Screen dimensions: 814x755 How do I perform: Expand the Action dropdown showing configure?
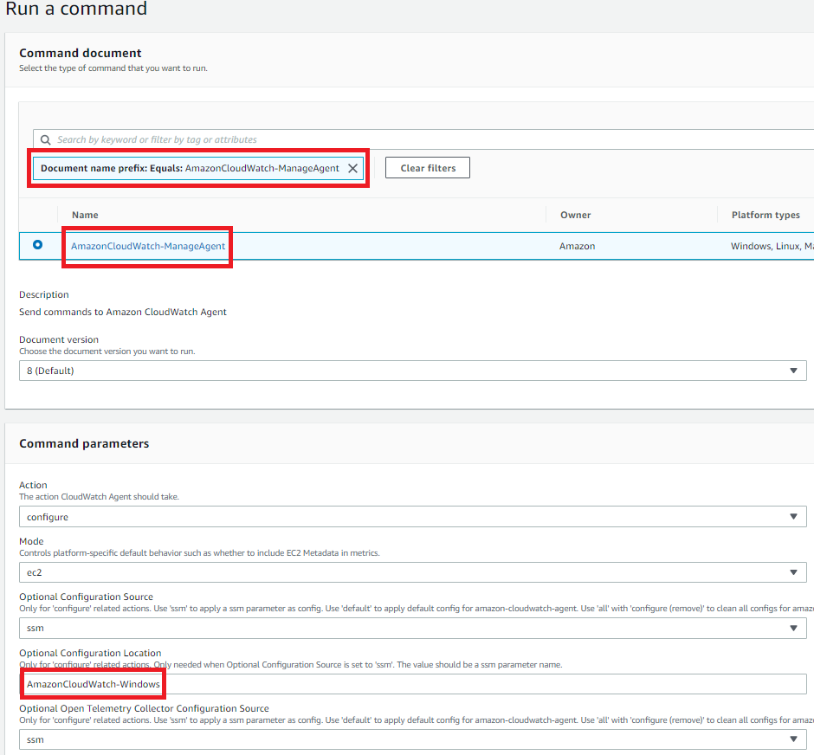coord(413,516)
